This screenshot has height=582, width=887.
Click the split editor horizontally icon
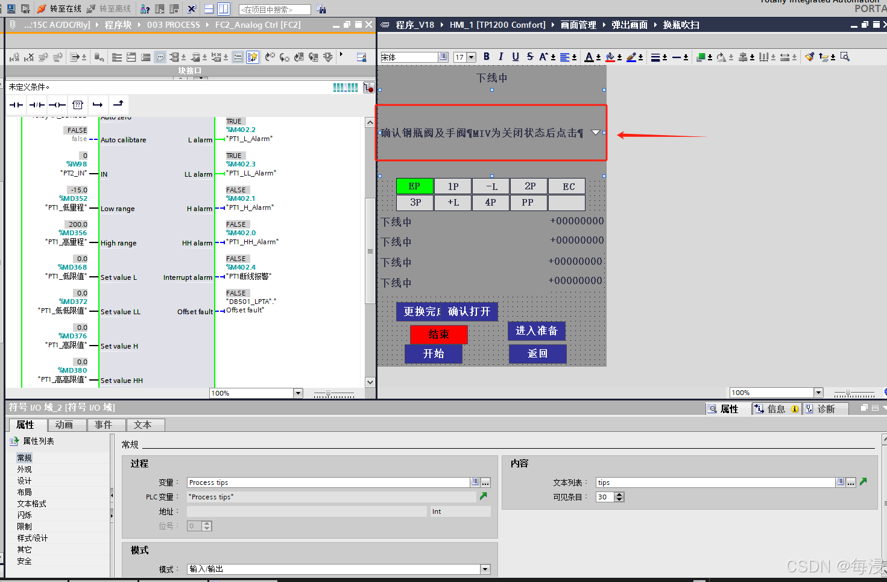tap(209, 9)
